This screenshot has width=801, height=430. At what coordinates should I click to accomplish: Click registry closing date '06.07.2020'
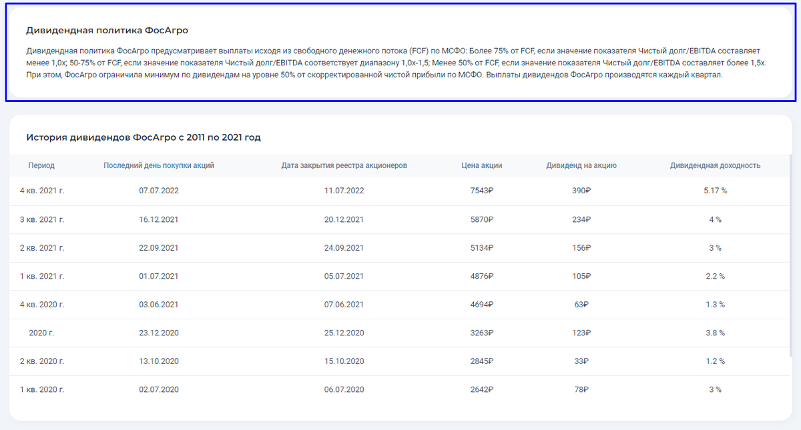tap(344, 389)
